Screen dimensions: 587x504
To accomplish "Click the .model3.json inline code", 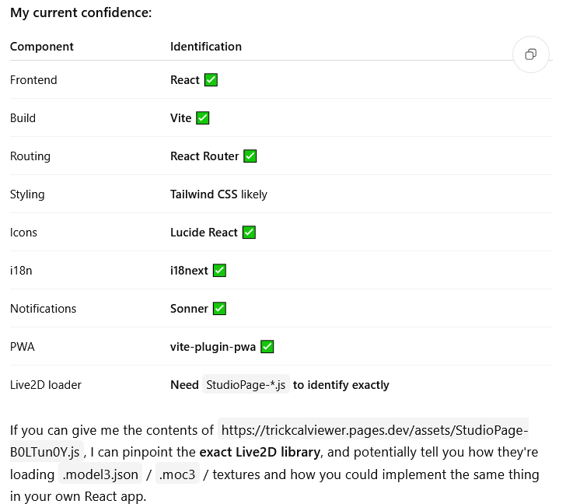I will [x=100, y=474].
